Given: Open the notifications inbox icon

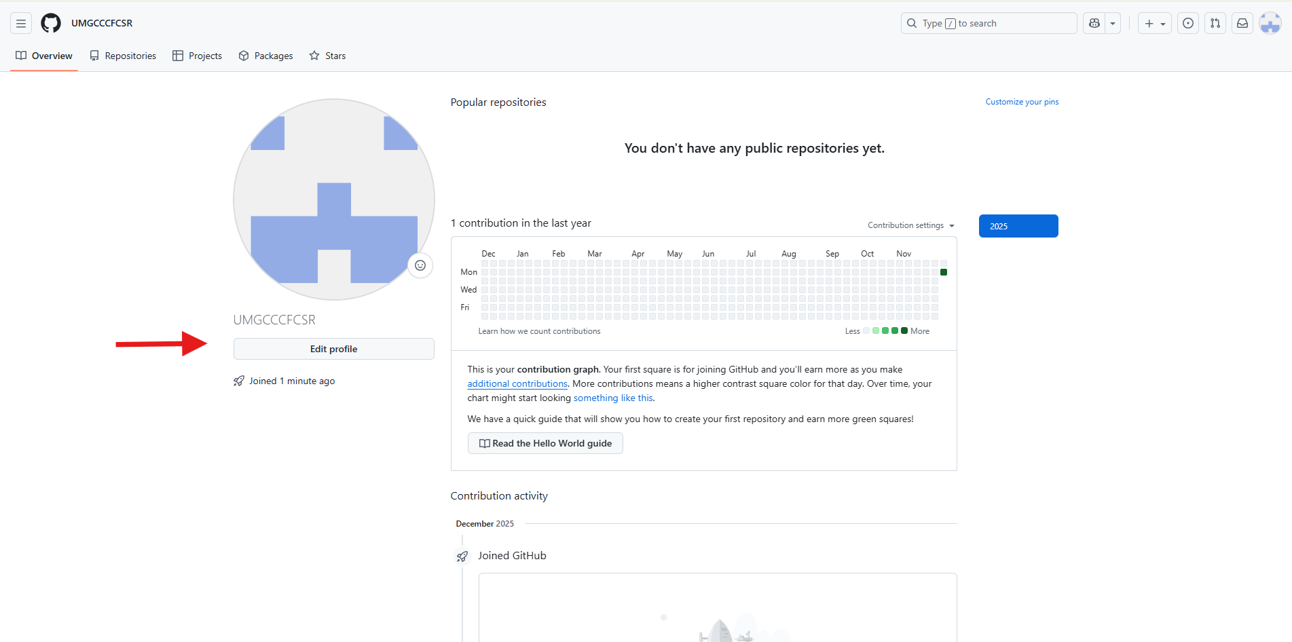Looking at the screenshot, I should 1242,23.
